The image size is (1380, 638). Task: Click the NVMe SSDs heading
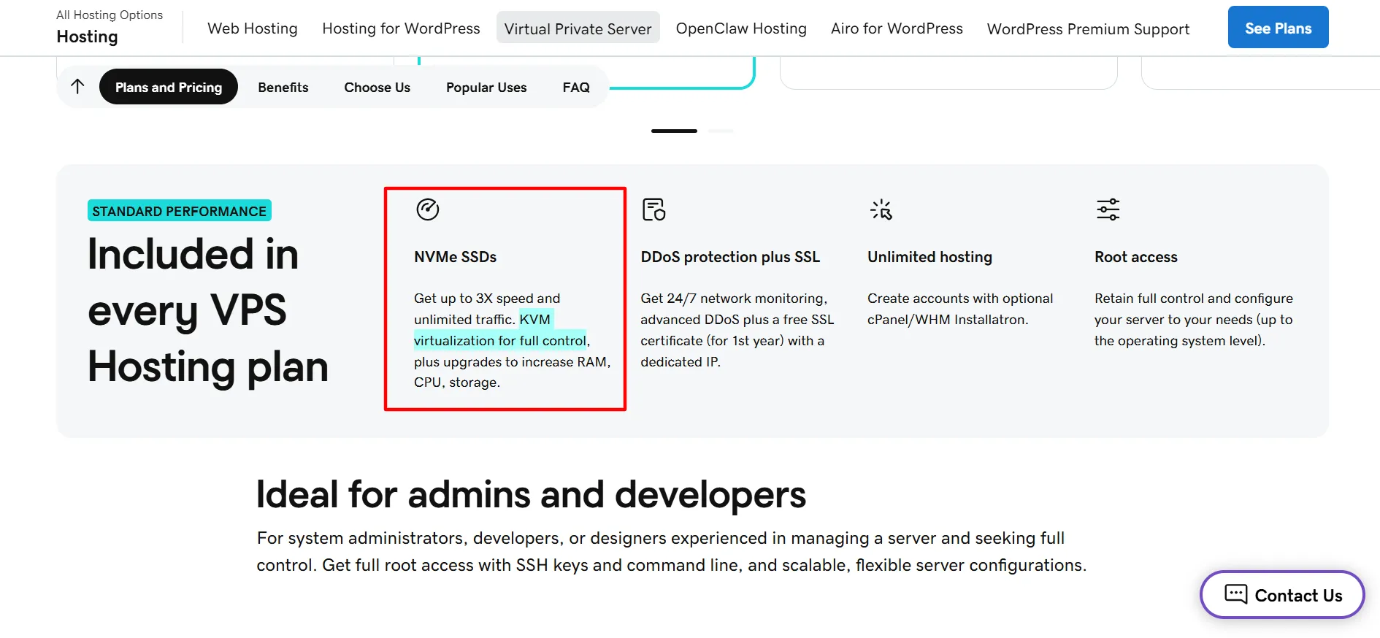point(455,257)
